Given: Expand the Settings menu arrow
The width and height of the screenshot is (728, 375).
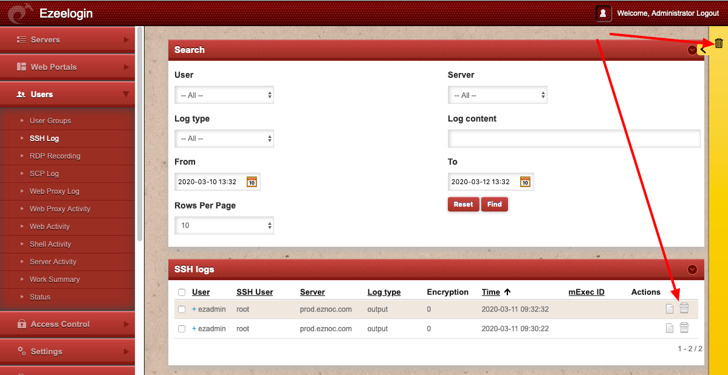Looking at the screenshot, I should (x=126, y=351).
